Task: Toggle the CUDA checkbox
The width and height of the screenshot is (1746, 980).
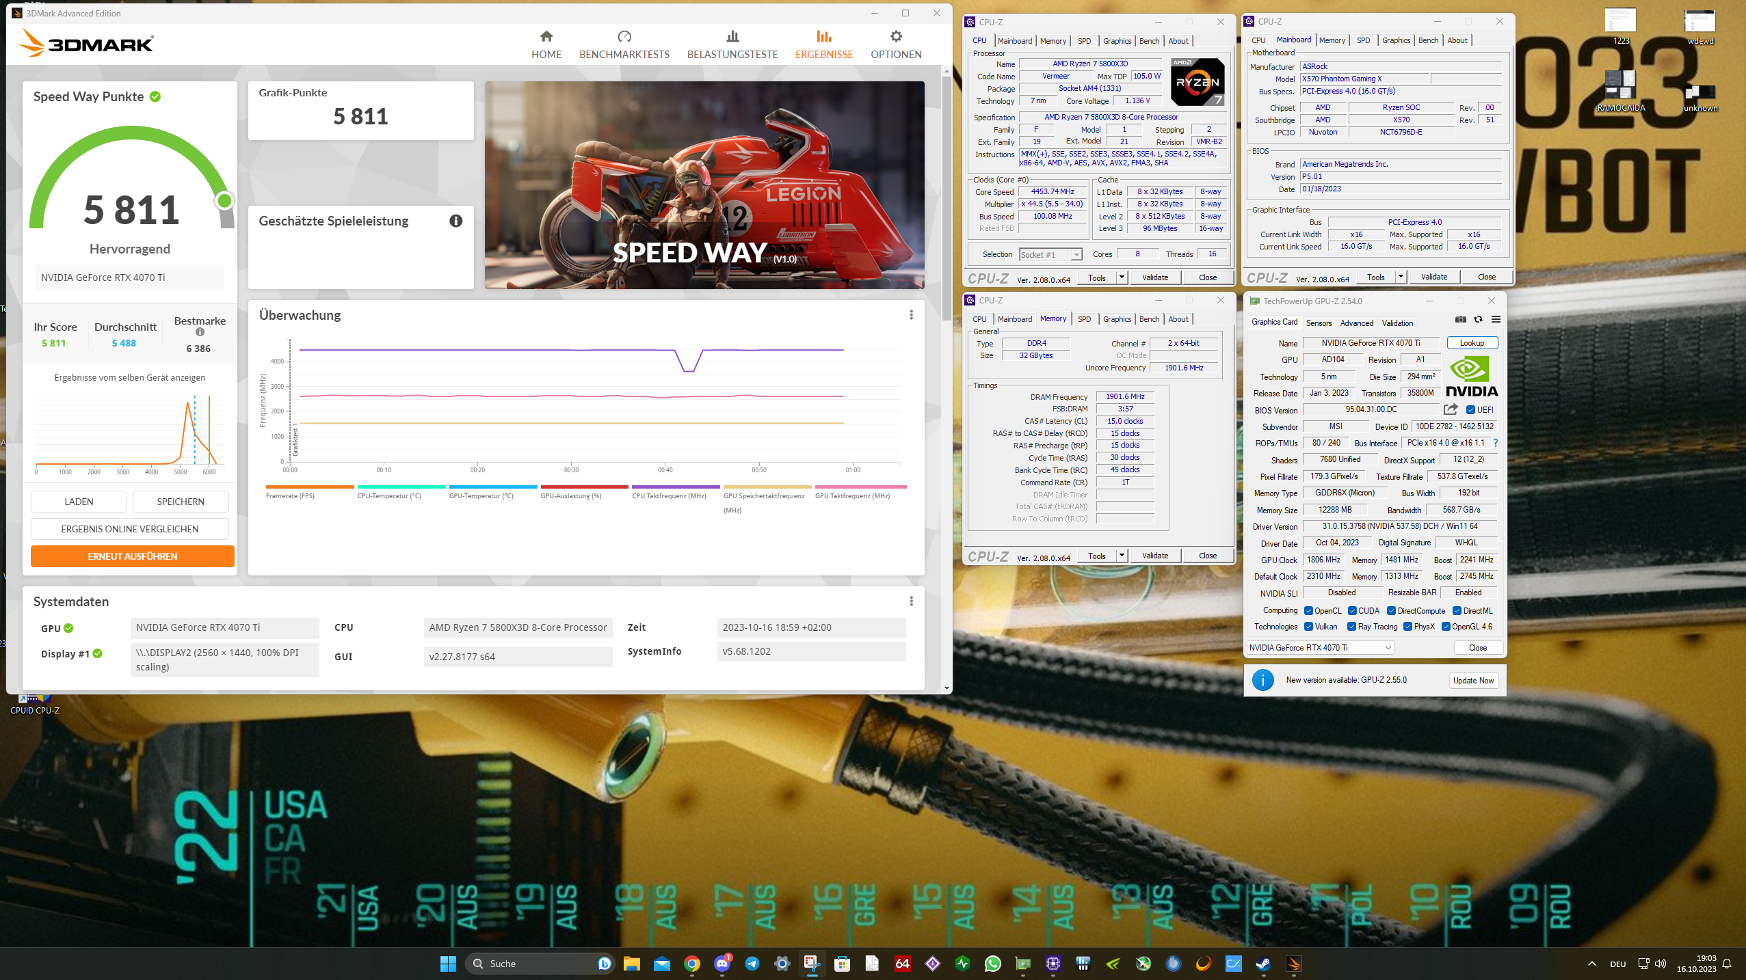Action: (x=1352, y=611)
